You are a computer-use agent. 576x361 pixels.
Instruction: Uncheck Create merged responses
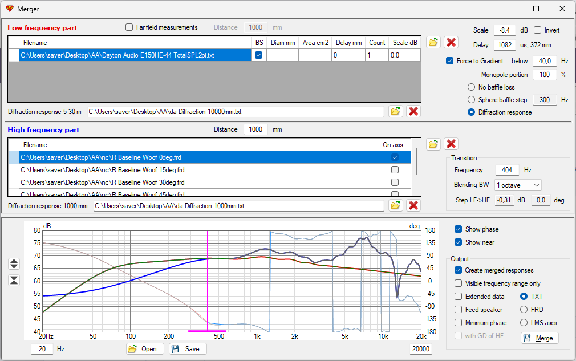tap(458, 270)
